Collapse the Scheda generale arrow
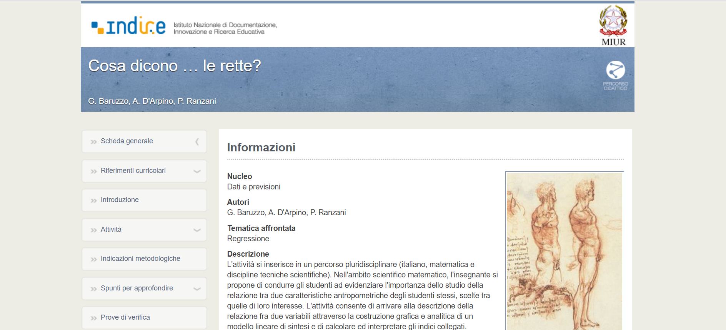The height and width of the screenshot is (330, 726). [x=197, y=142]
